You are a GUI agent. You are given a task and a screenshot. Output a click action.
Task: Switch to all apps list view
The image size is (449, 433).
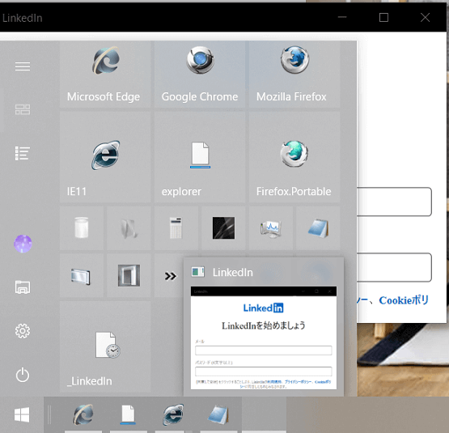click(x=23, y=153)
